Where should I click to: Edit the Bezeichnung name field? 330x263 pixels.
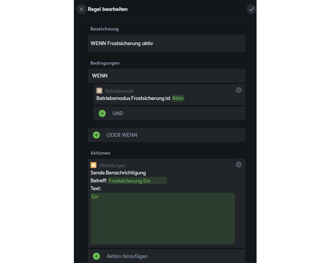(x=166, y=44)
